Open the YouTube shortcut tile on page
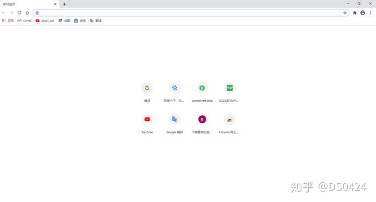 pos(147,124)
